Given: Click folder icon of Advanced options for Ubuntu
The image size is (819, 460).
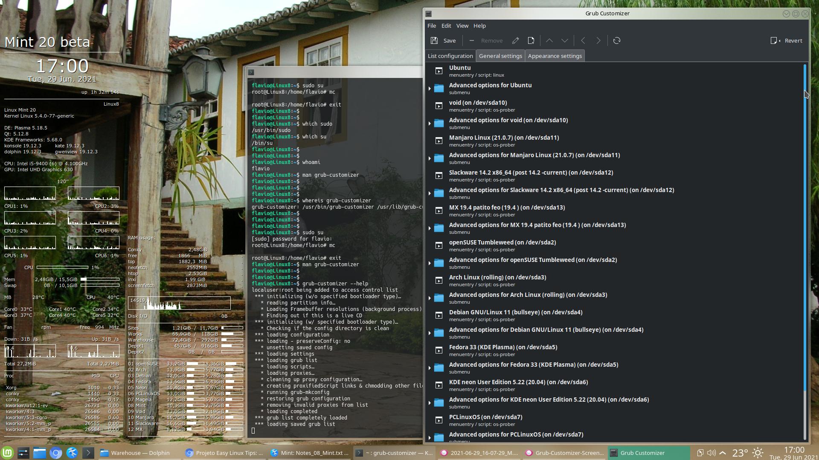Looking at the screenshot, I should point(439,88).
